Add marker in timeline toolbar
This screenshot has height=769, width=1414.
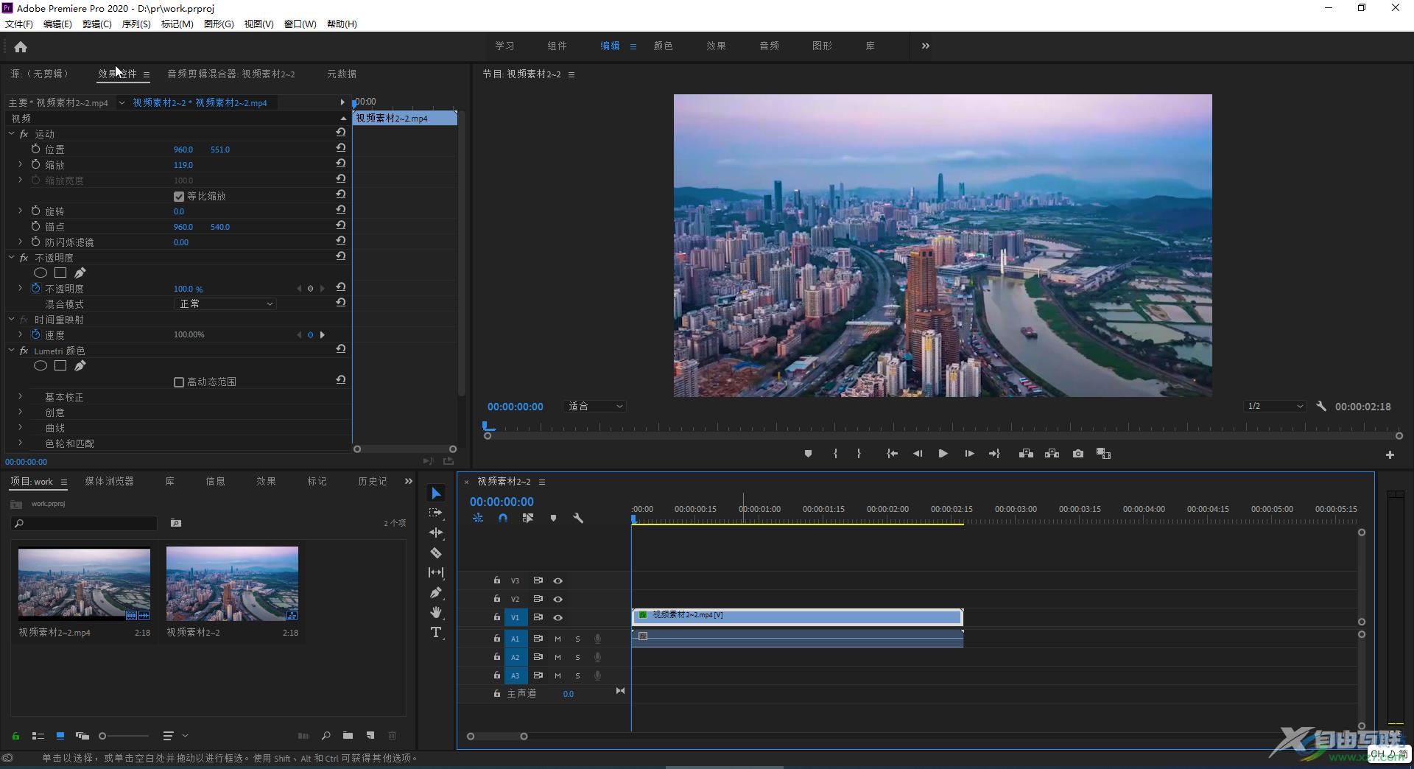point(553,518)
